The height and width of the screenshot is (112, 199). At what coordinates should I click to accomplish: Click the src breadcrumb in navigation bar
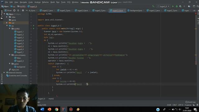coord(13,6)
